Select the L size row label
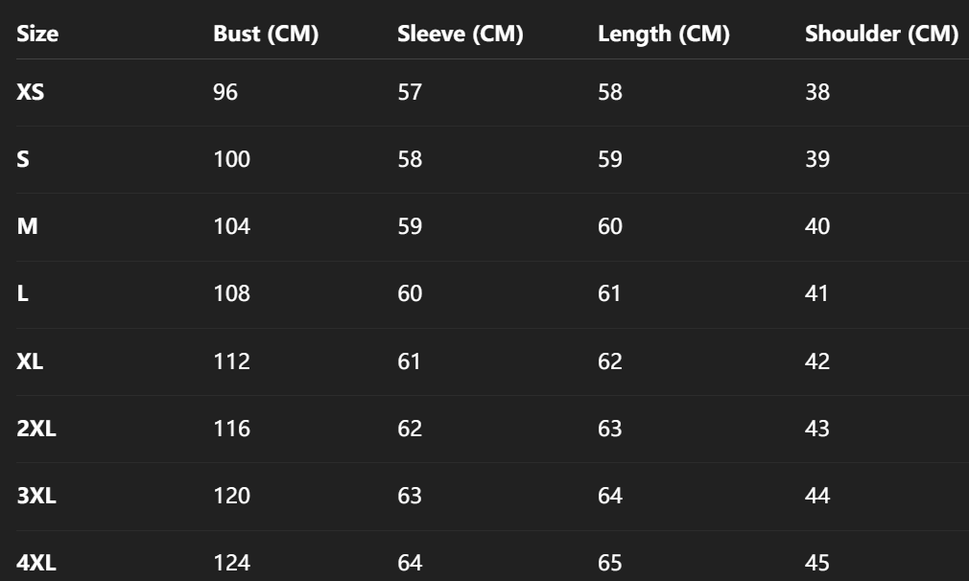 tap(22, 293)
